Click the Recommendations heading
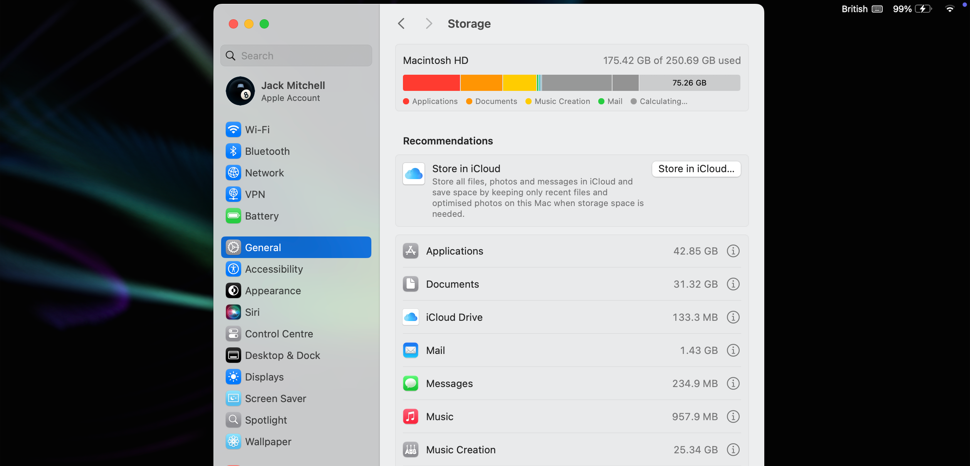 point(448,141)
